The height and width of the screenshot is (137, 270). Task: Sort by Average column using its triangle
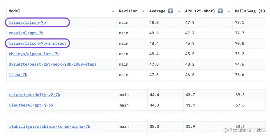click(x=179, y=11)
